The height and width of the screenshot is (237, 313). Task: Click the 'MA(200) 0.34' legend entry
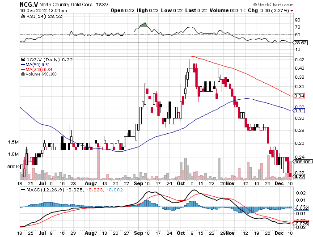pyautogui.click(x=39, y=69)
